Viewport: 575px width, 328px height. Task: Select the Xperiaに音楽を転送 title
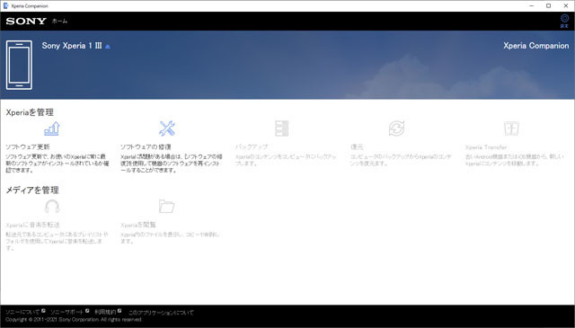click(x=32, y=225)
